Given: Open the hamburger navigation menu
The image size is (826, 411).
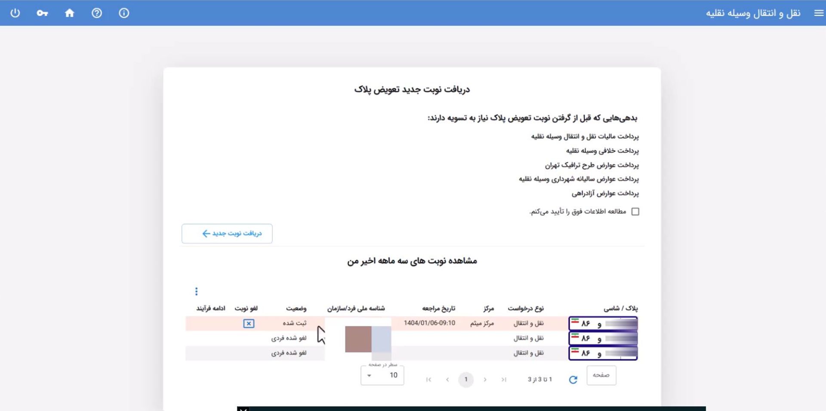Looking at the screenshot, I should point(818,13).
